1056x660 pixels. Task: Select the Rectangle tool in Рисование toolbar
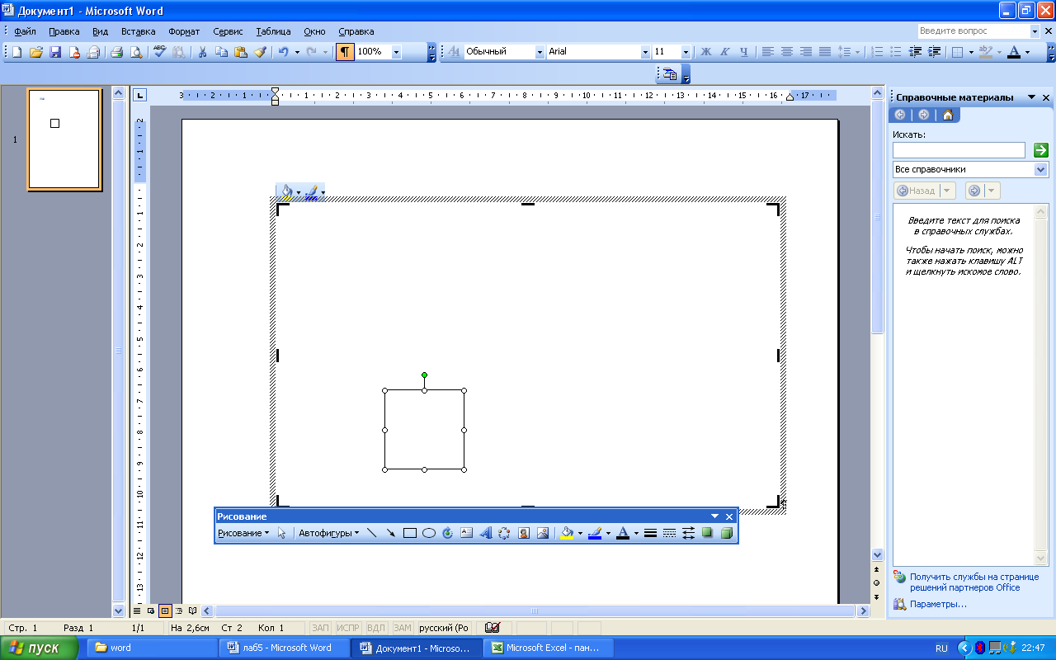point(410,533)
